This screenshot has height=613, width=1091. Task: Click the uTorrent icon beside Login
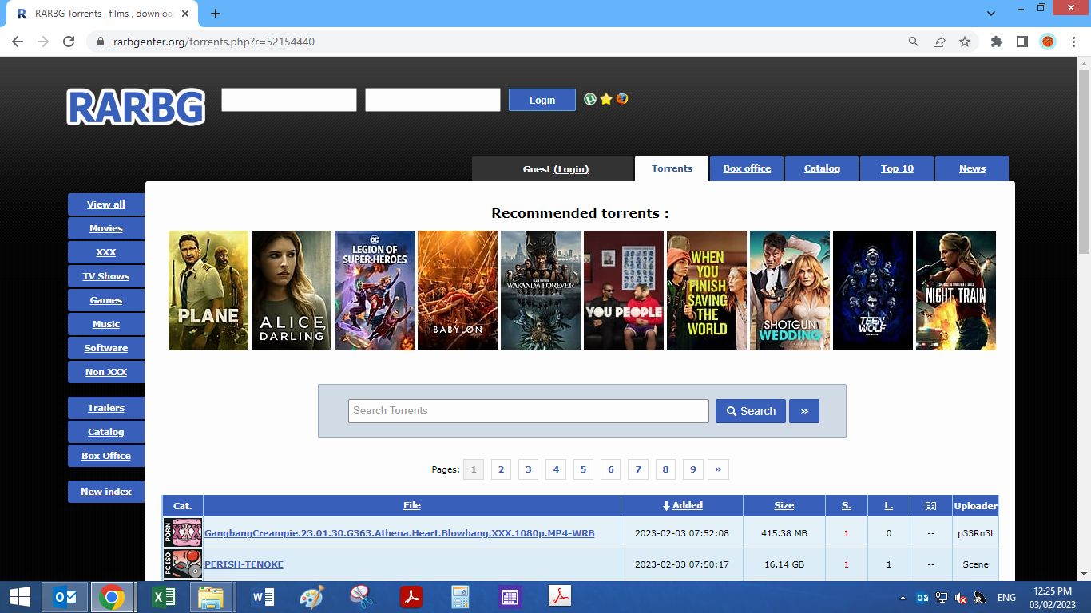590,99
